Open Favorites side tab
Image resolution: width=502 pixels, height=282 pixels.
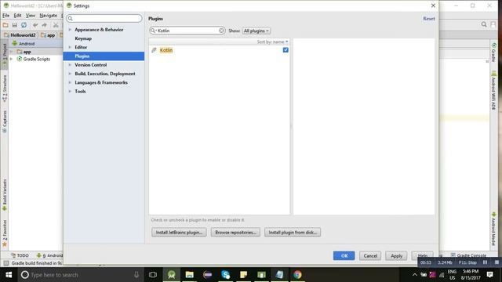[5, 233]
